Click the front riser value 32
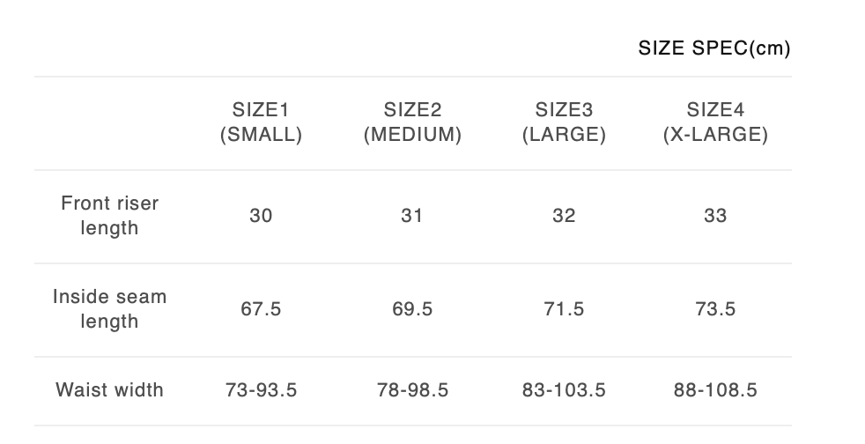This screenshot has height=444, width=865. tap(564, 216)
